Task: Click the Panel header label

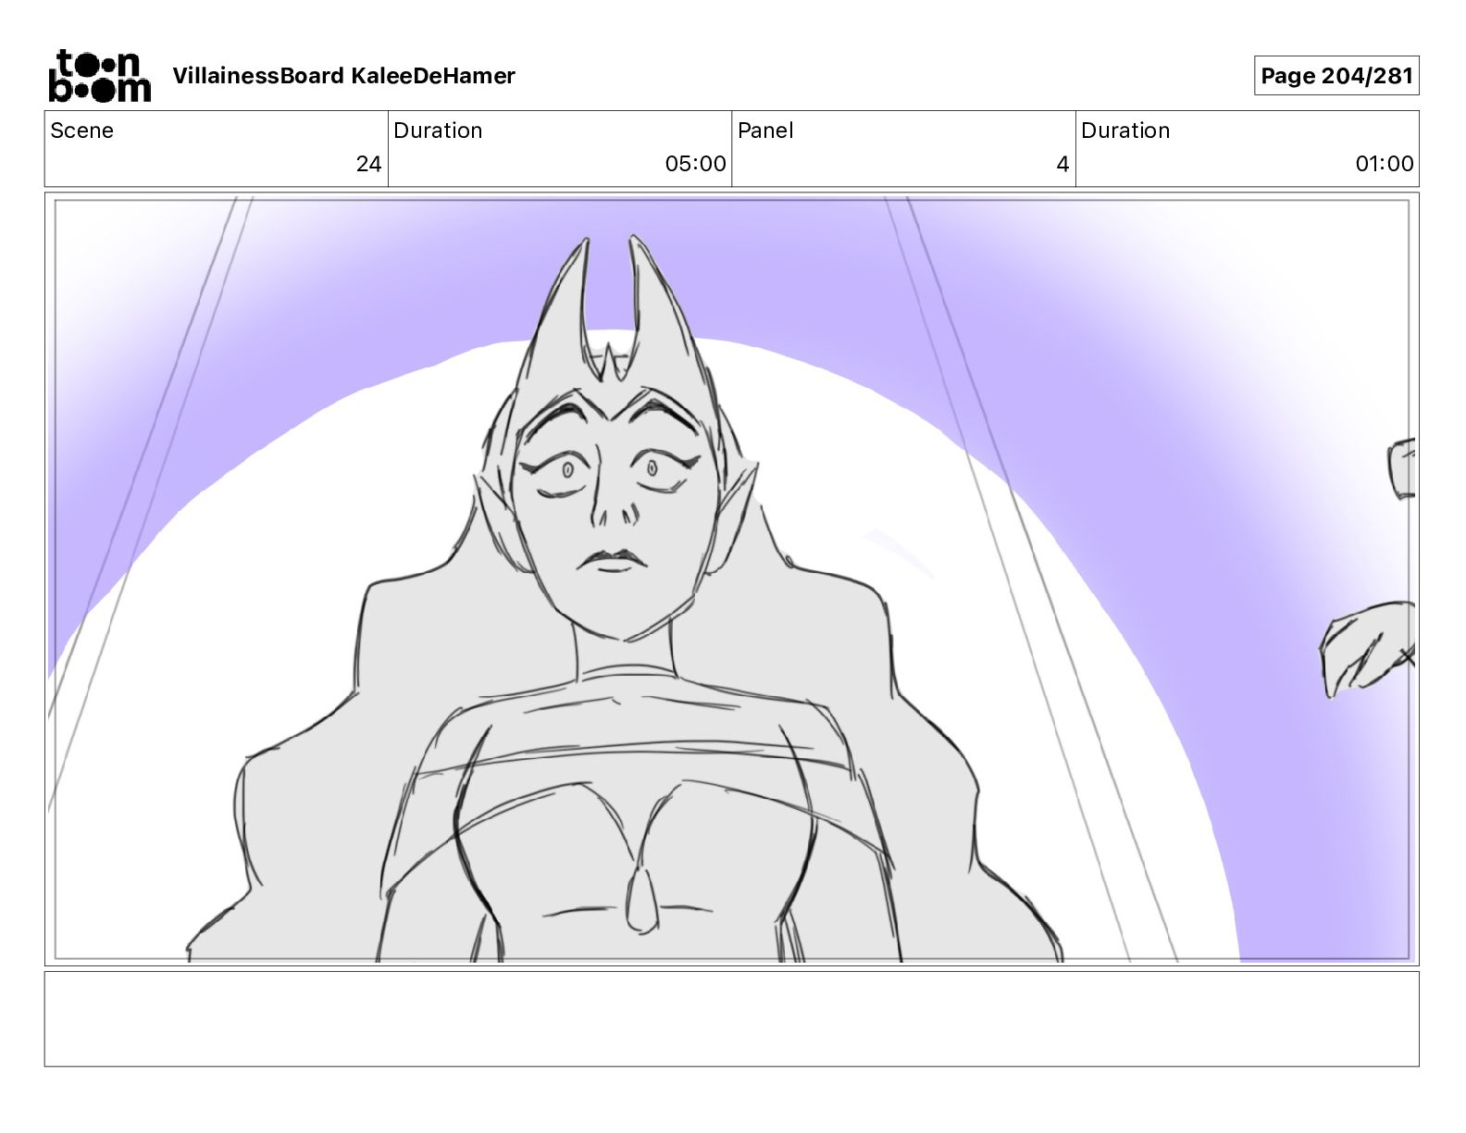Action: click(x=765, y=131)
